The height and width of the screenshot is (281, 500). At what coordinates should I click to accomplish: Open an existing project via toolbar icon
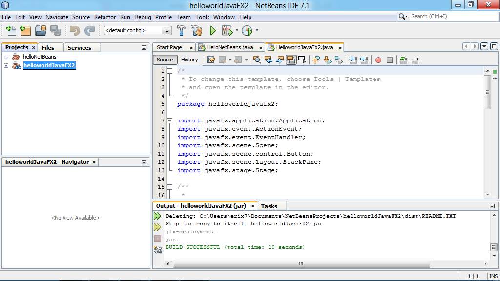[41, 31]
